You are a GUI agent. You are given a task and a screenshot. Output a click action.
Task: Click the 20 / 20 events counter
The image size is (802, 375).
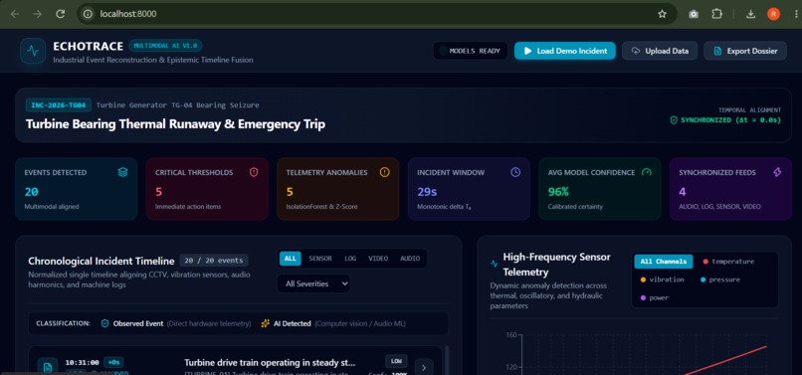[x=214, y=261]
